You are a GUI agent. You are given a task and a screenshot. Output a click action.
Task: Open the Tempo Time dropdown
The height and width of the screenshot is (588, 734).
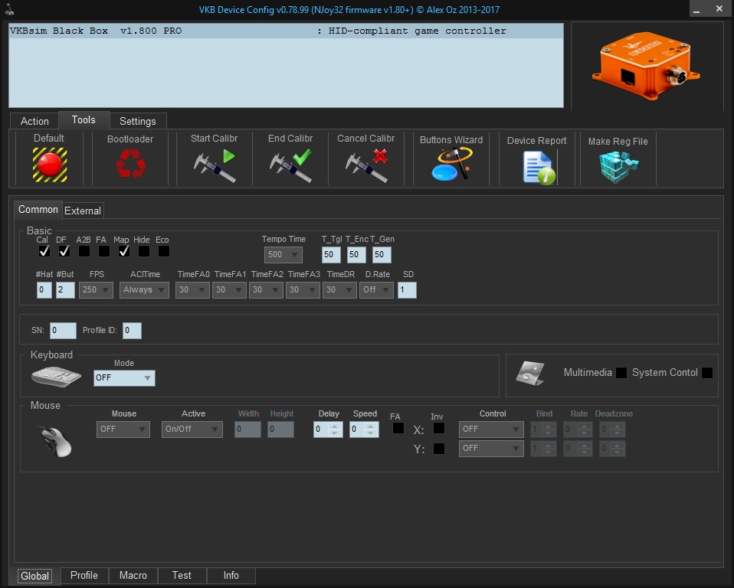tap(283, 254)
